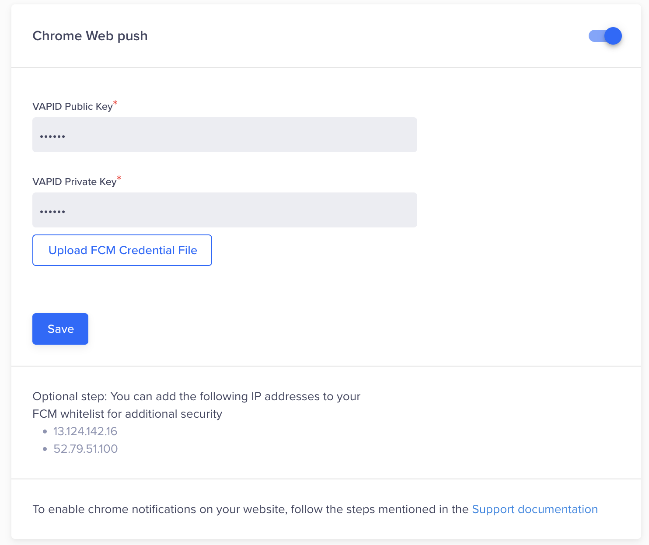649x545 pixels.
Task: Click the VAPID Public Key input field
Action: [225, 135]
